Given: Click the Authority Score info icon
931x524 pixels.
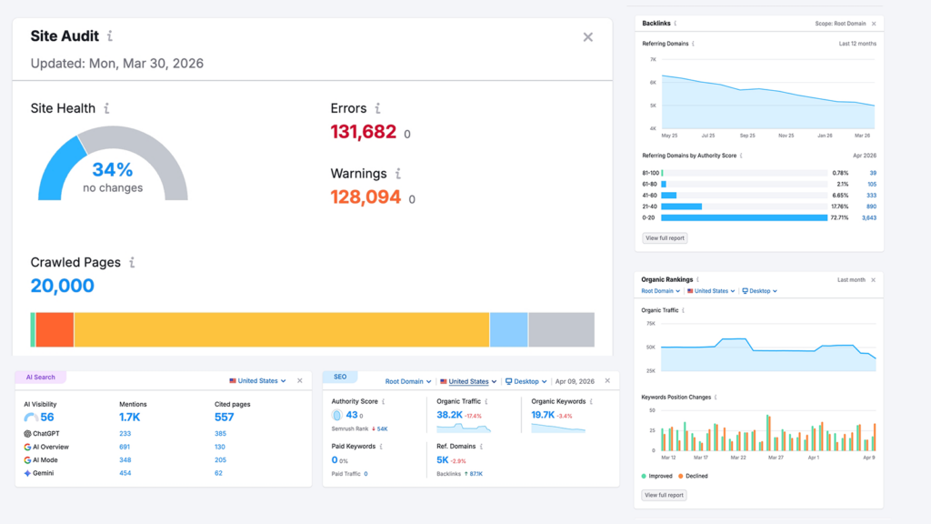Looking at the screenshot, I should point(384,401).
